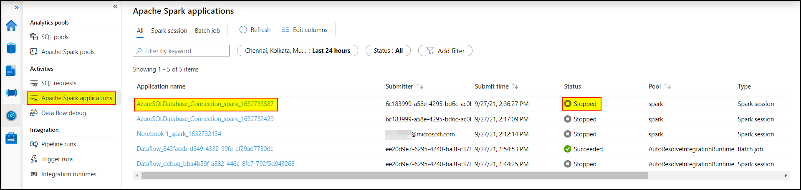The height and width of the screenshot is (190, 801).
Task: Click Stopped status icon for 2:17:09 PM row
Action: click(568, 119)
